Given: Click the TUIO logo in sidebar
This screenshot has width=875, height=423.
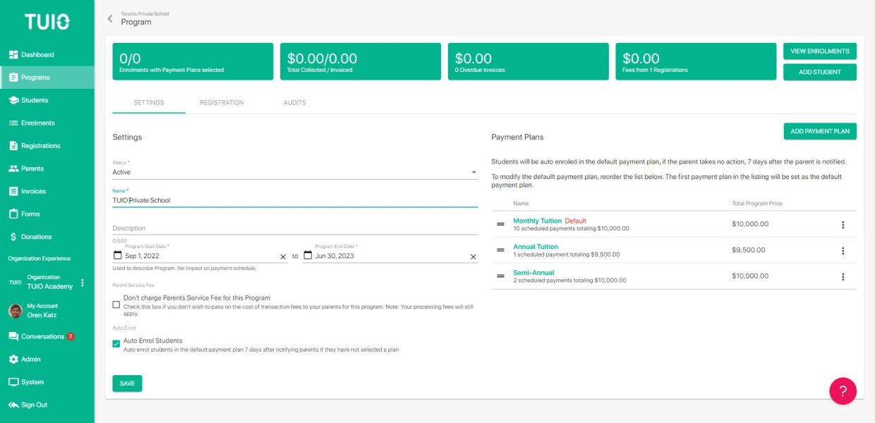Looking at the screenshot, I should [47, 23].
